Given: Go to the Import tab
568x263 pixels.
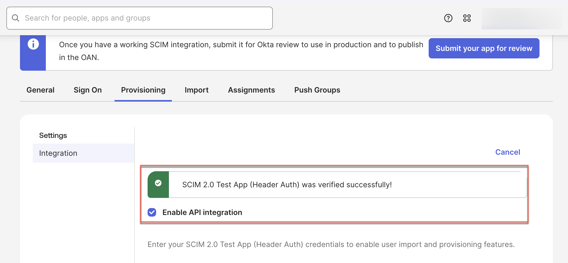Looking at the screenshot, I should tap(197, 90).
